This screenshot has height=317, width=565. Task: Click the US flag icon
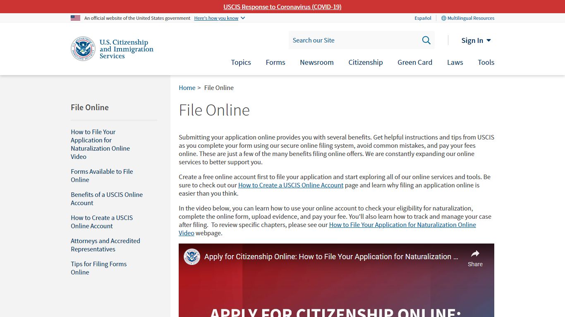click(75, 18)
